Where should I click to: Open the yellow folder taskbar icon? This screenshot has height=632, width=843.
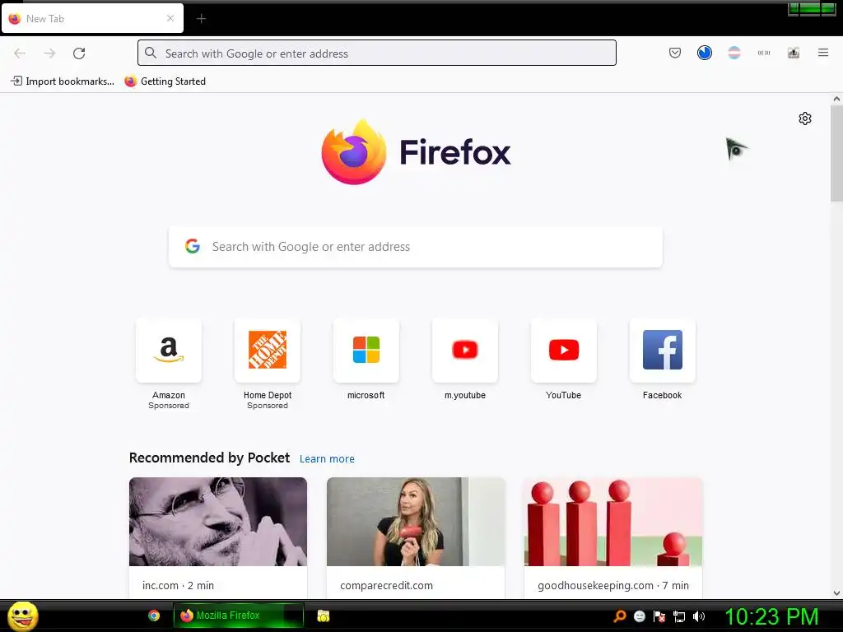click(323, 616)
